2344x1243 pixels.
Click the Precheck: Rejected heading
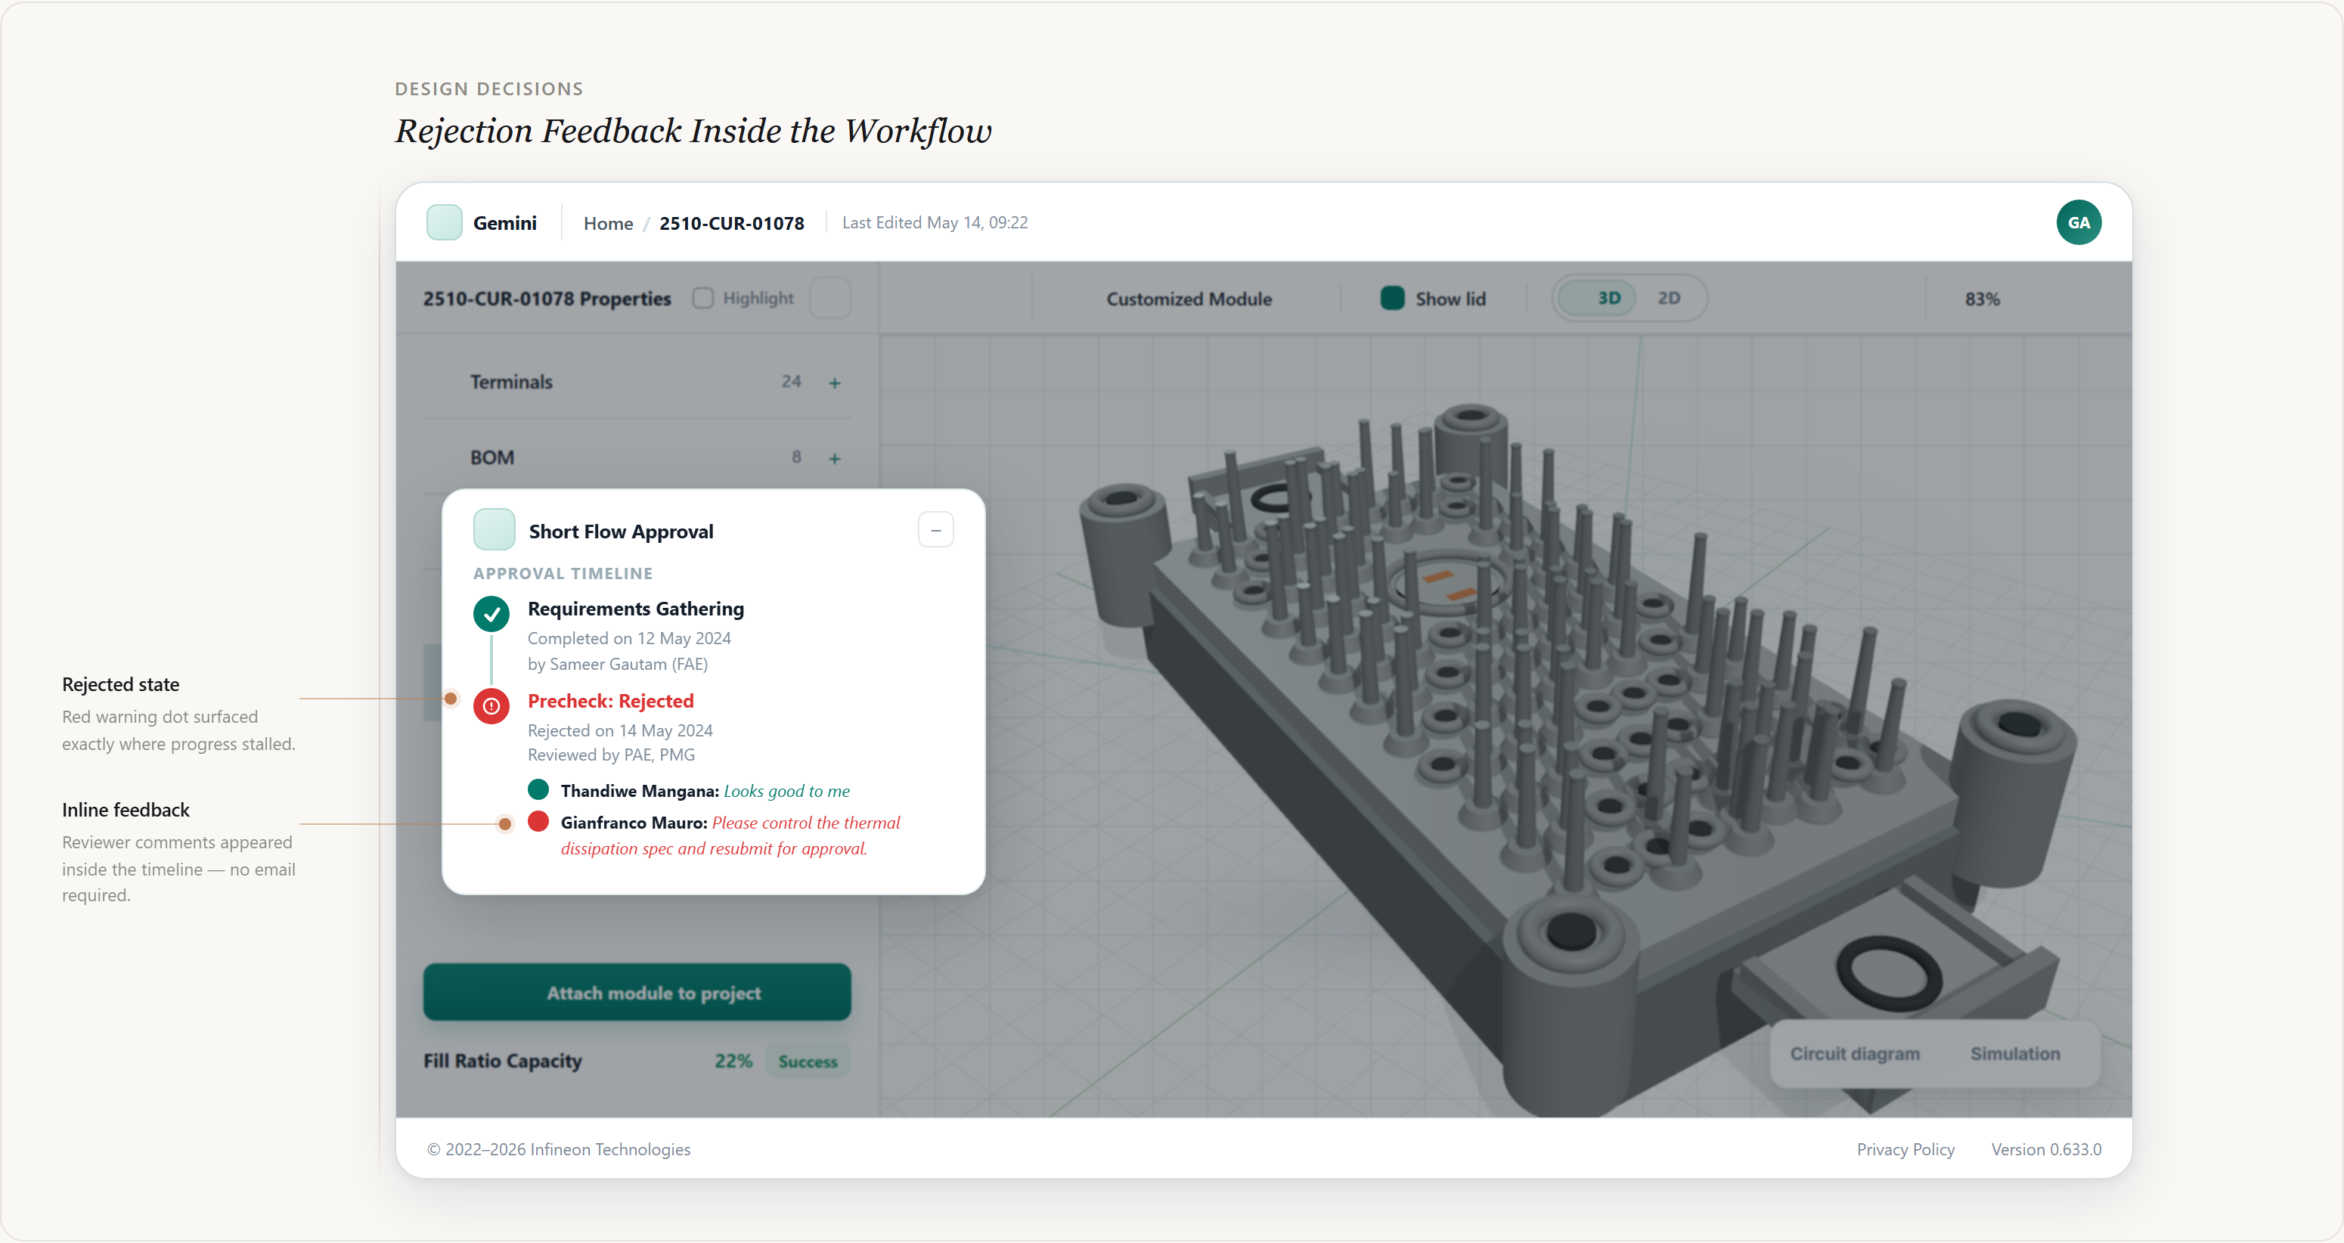[610, 702]
